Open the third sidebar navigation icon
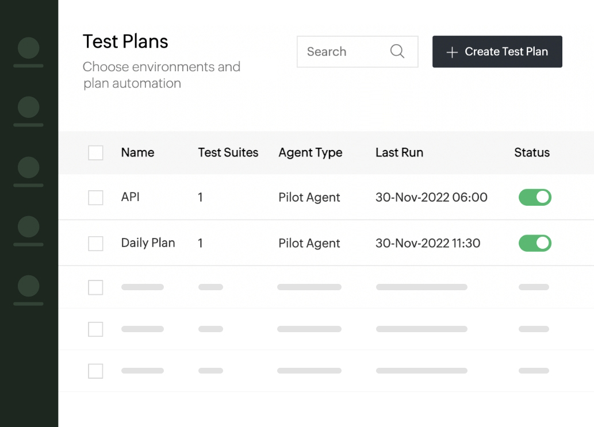Screen dimensions: 594x427 [x=29, y=167]
